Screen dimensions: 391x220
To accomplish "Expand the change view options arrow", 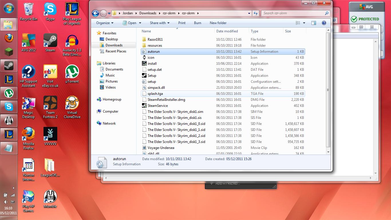I will coord(304,23).
